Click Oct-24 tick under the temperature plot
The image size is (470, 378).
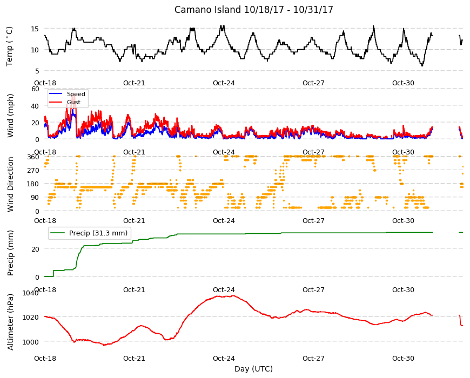(224, 83)
